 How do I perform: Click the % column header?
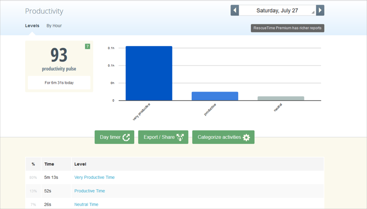click(x=33, y=164)
